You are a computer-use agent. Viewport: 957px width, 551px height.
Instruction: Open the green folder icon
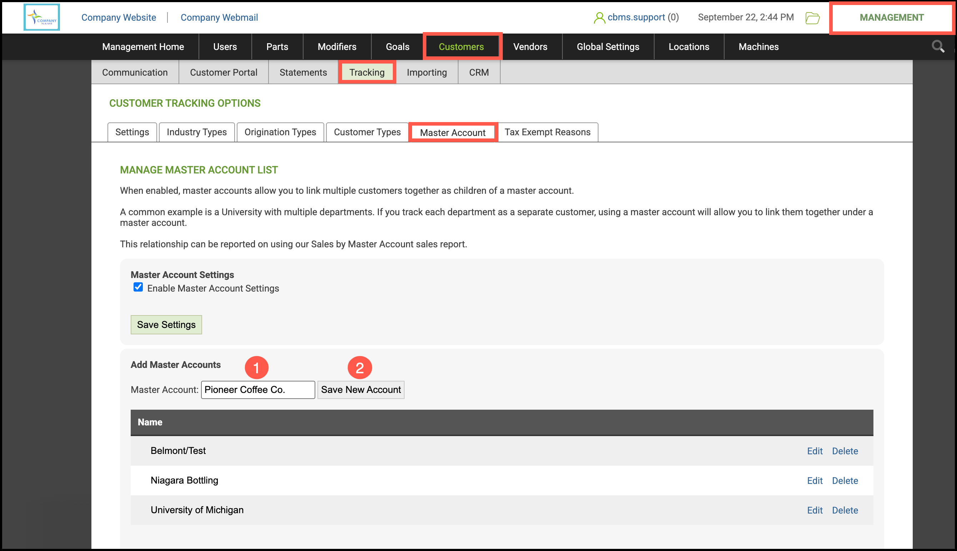coord(812,18)
